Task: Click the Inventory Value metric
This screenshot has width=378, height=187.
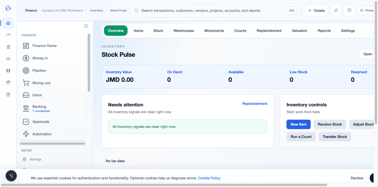Action: coord(120,76)
